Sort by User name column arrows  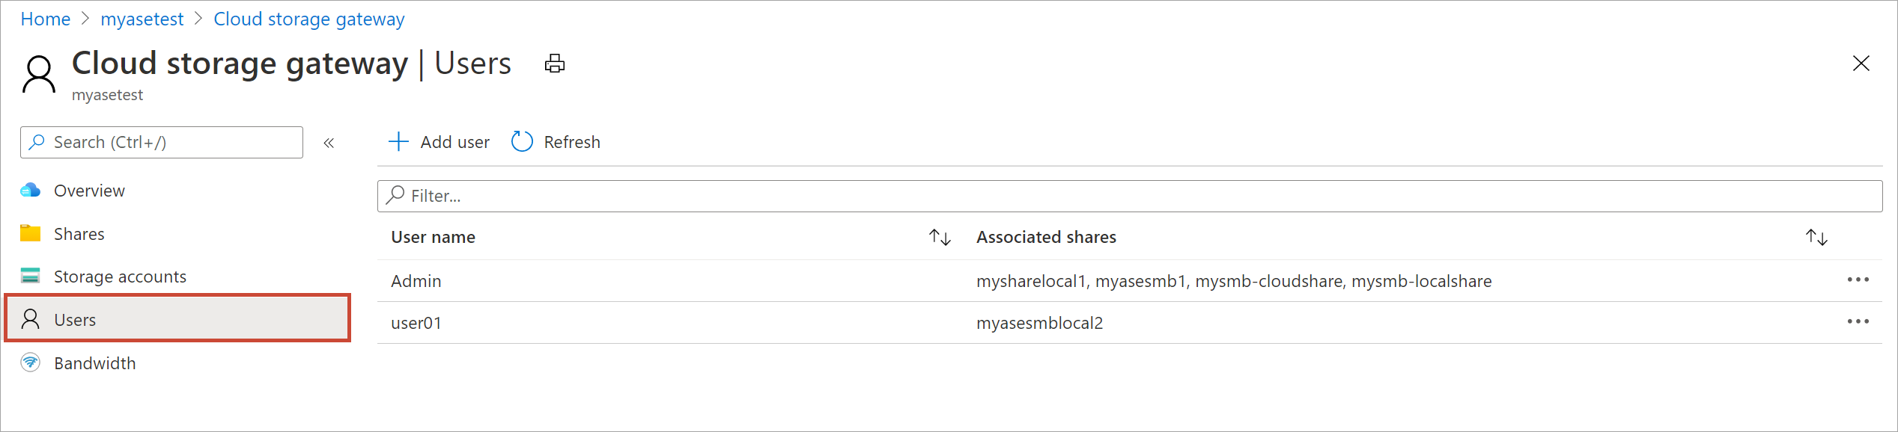940,238
